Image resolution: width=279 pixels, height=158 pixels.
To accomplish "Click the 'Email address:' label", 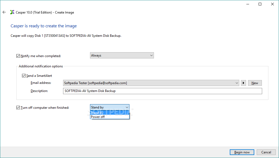I will [41, 83].
